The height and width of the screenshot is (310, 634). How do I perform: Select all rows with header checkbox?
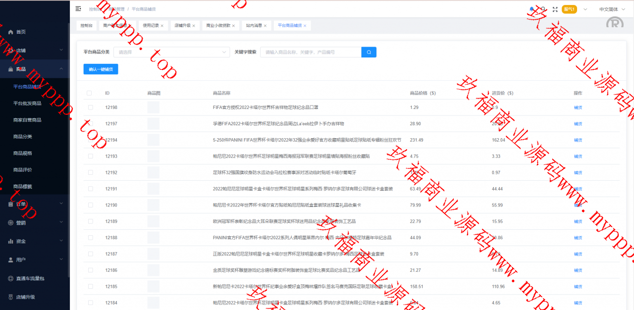89,93
